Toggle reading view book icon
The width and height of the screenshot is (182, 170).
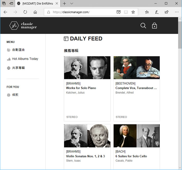click(x=126, y=12)
